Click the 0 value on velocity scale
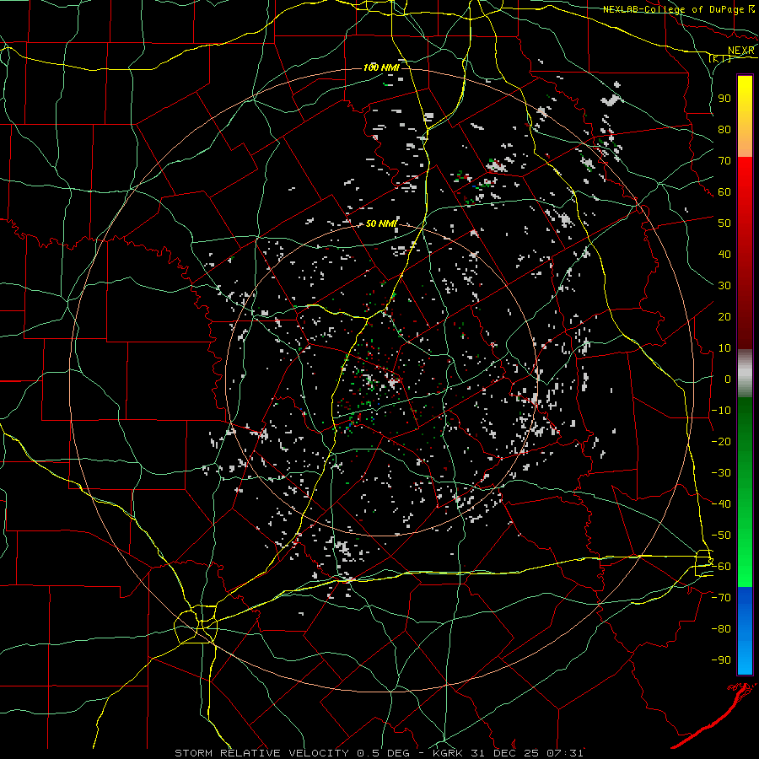Viewport: 759px width, 759px height. click(728, 379)
